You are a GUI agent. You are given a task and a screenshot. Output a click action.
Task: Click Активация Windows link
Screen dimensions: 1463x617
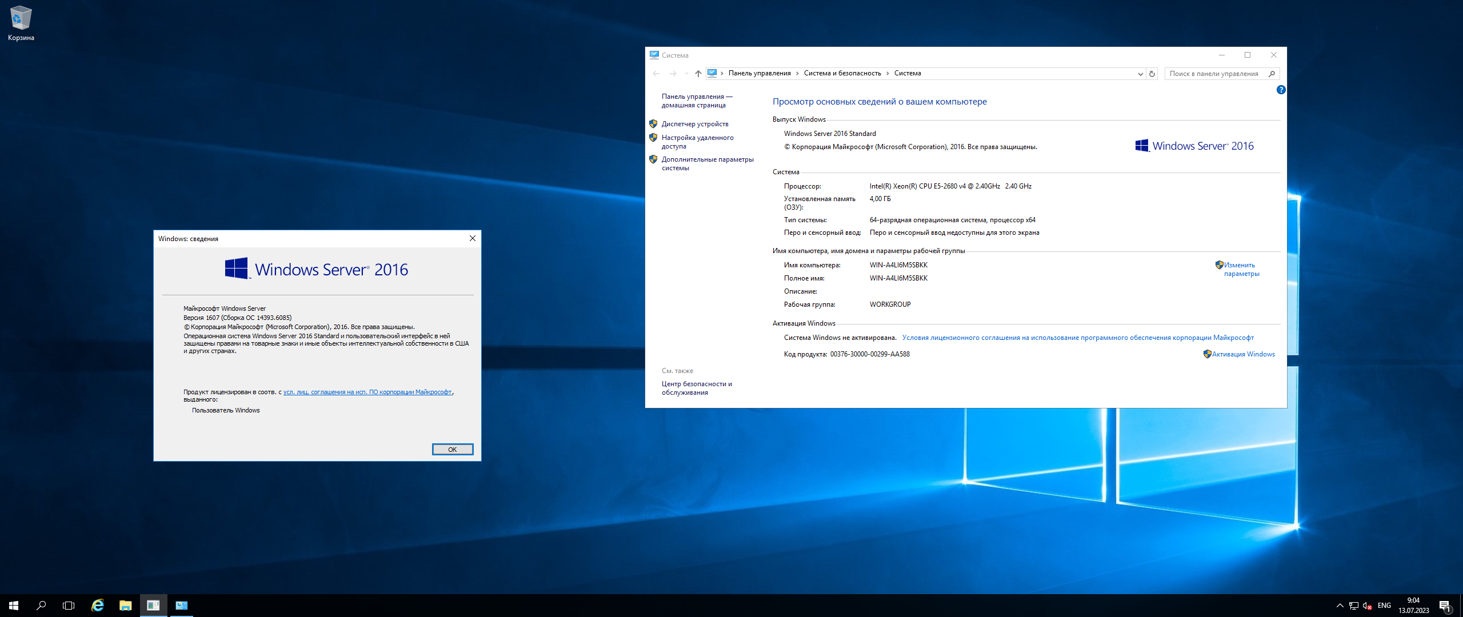point(1243,354)
